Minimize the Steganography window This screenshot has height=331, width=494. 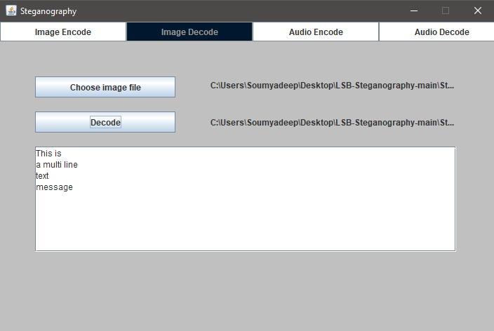[x=414, y=11]
